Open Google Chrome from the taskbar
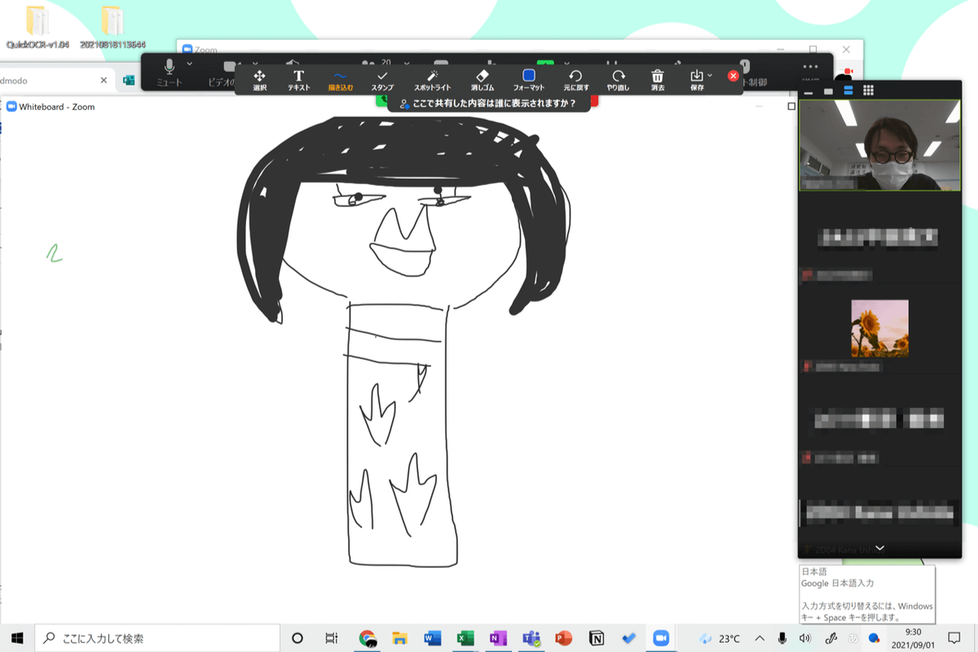The height and width of the screenshot is (652, 978). [x=368, y=638]
